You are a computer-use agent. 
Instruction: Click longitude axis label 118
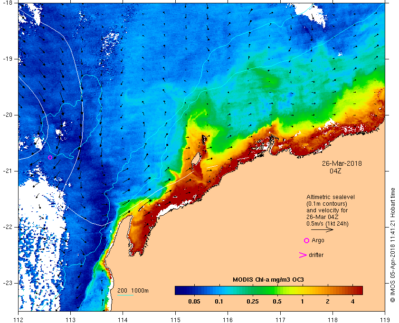[x=332, y=320]
